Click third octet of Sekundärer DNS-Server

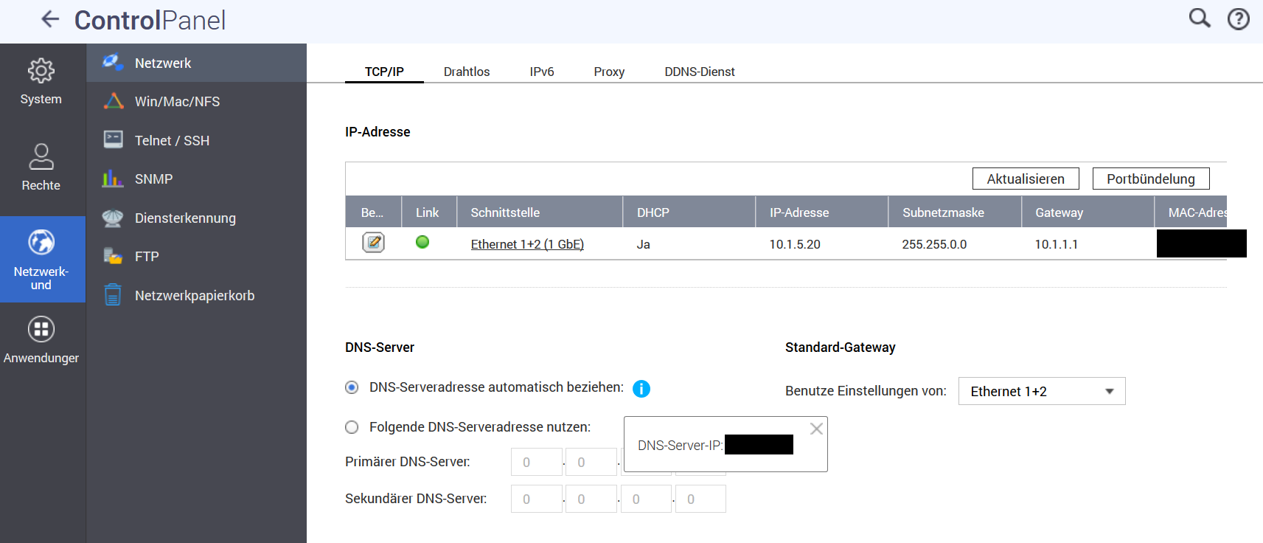[x=646, y=499]
